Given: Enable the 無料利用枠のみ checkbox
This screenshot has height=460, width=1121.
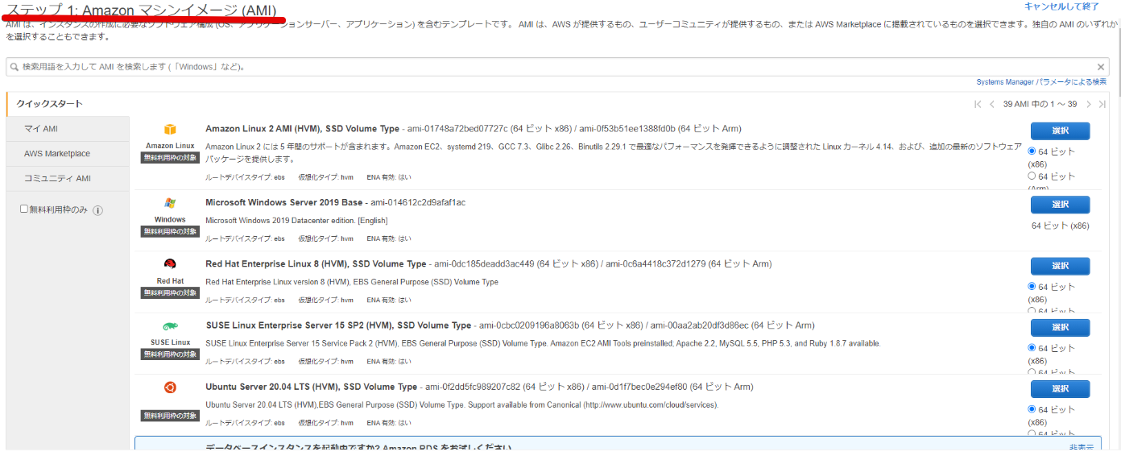Looking at the screenshot, I should pyautogui.click(x=24, y=209).
